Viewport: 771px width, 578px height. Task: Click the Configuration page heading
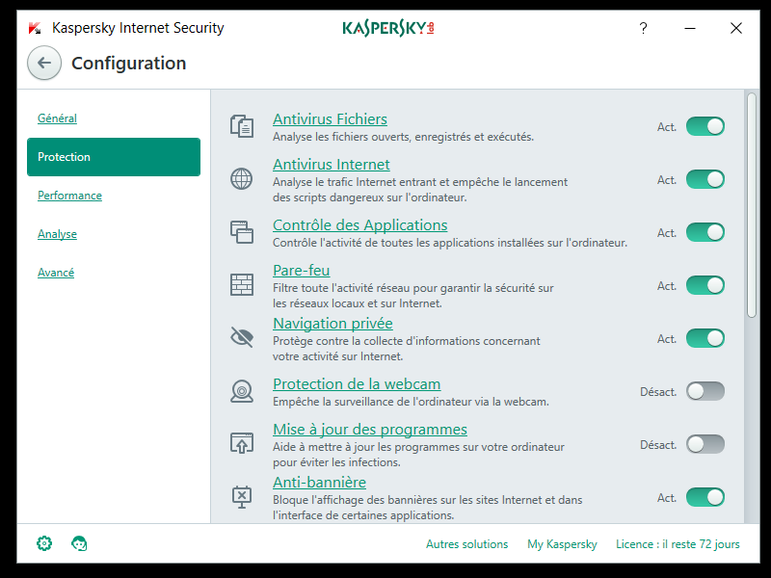pyautogui.click(x=129, y=63)
